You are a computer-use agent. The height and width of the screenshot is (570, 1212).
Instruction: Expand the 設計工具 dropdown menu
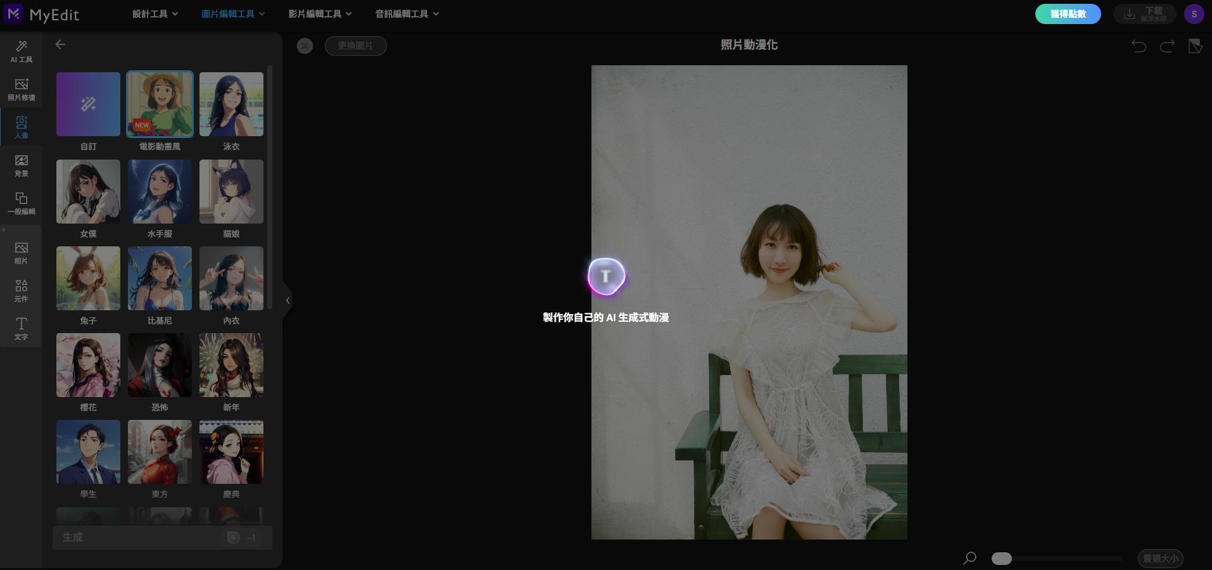click(x=155, y=13)
